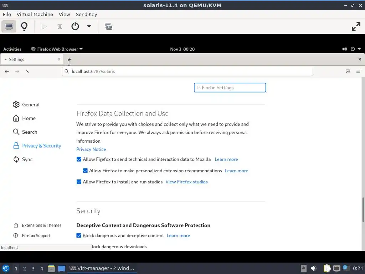Viewport: 365px width, 274px height.
Task: Uncheck Block dangerous and deceptive content
Action: [x=79, y=235]
